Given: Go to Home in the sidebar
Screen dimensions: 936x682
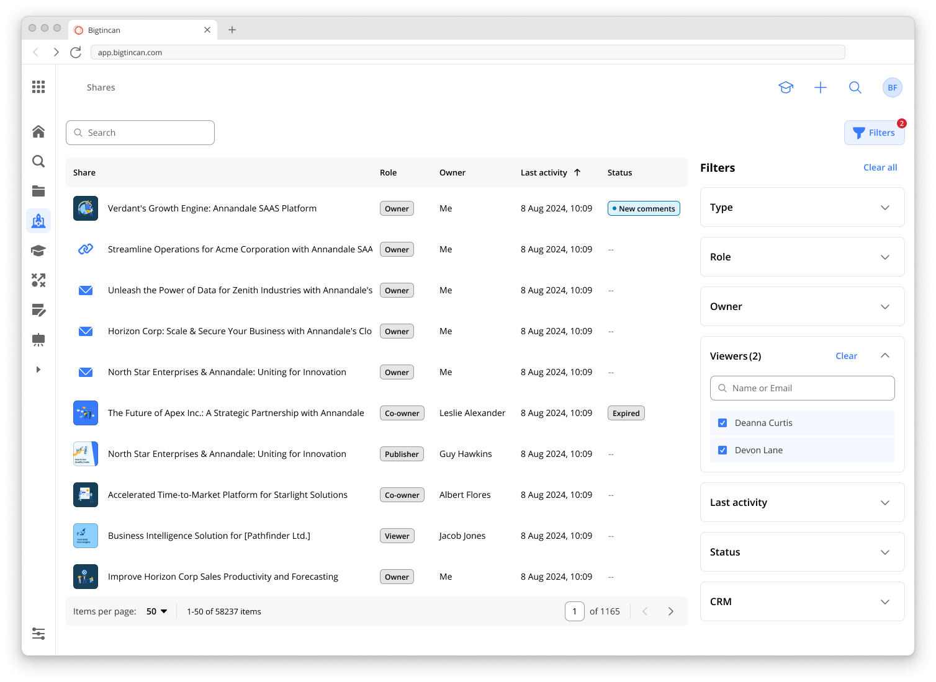Looking at the screenshot, I should (x=38, y=131).
